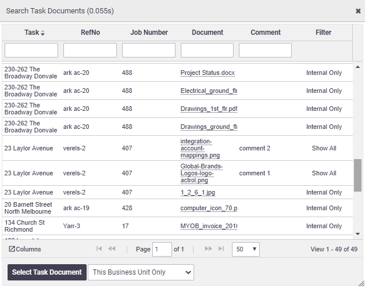Click the page number input field

[x=162, y=249]
